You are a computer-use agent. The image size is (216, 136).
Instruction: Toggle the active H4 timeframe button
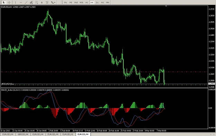[x=92, y=2]
